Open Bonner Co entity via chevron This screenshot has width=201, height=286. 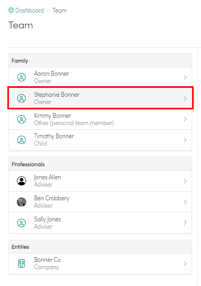pyautogui.click(x=185, y=263)
